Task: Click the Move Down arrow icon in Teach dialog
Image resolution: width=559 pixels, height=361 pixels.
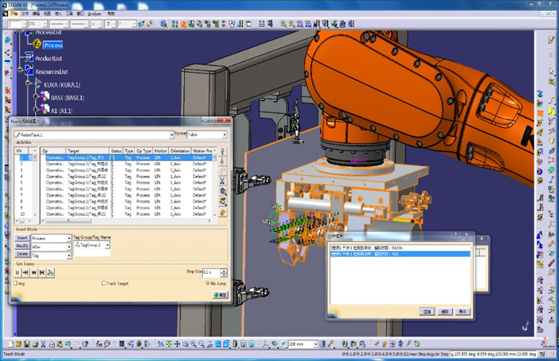Action: pyautogui.click(x=222, y=161)
